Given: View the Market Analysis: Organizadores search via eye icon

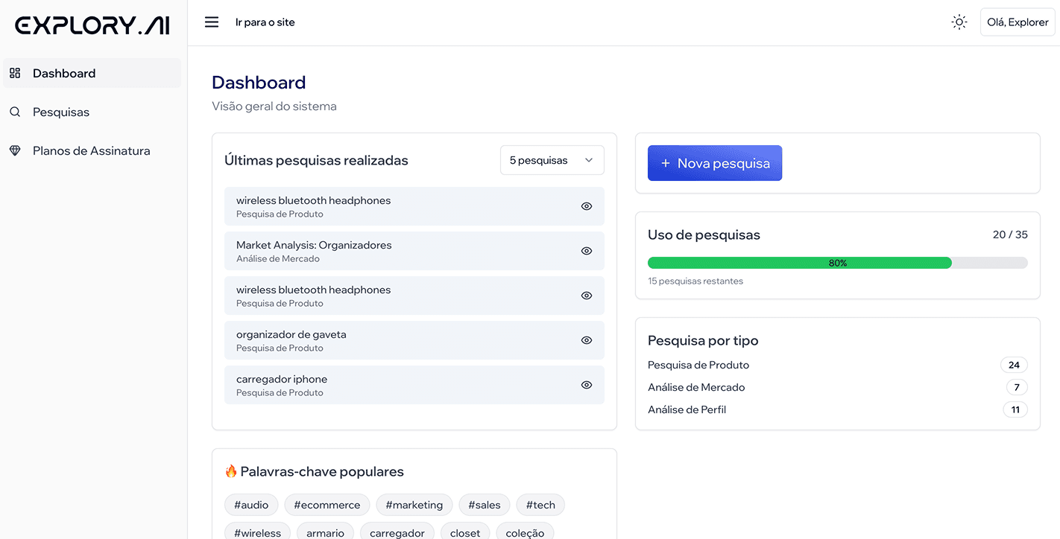Looking at the screenshot, I should [587, 251].
